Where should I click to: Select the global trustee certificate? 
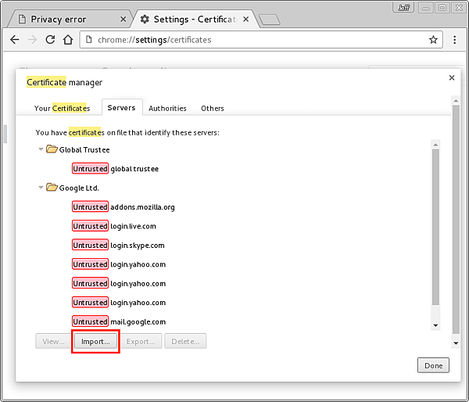pyautogui.click(x=134, y=169)
